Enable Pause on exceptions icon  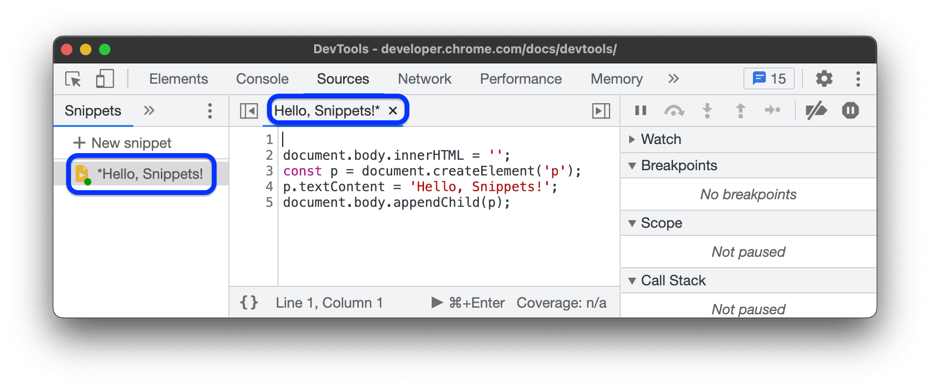pos(850,110)
